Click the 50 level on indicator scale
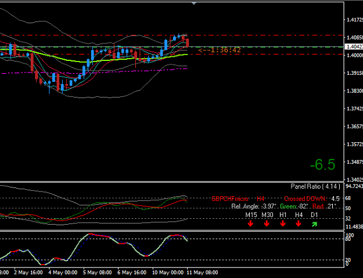Viewport: 363px width, 278px height. coord(348,208)
